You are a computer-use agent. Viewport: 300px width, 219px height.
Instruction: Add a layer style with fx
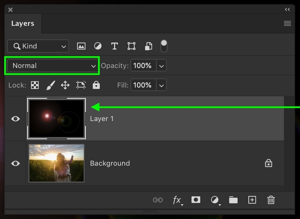click(x=177, y=200)
